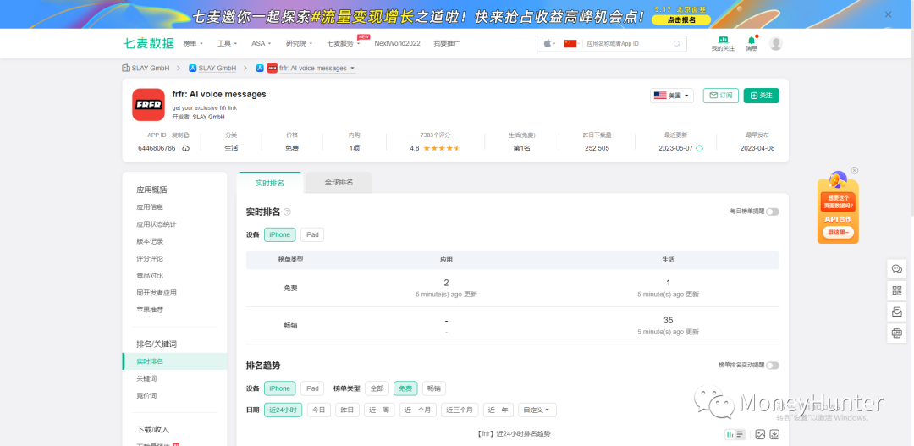Click the cloud download icon beside APP ID
914x446 pixels.
pyautogui.click(x=185, y=149)
